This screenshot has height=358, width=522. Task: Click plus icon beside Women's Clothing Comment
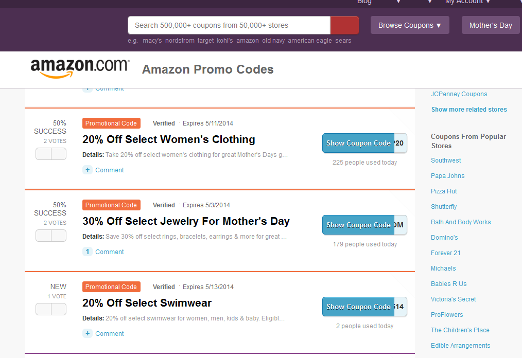click(88, 170)
